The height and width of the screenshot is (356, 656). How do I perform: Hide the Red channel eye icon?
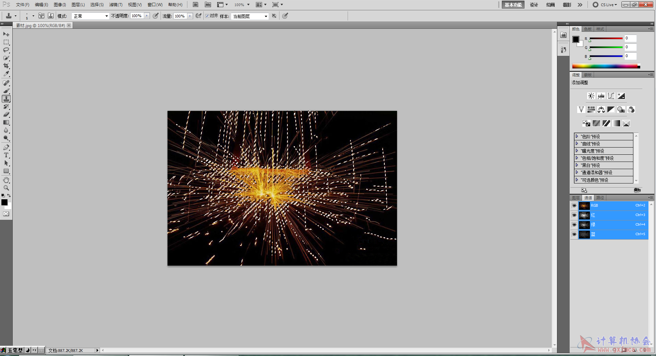[574, 215]
